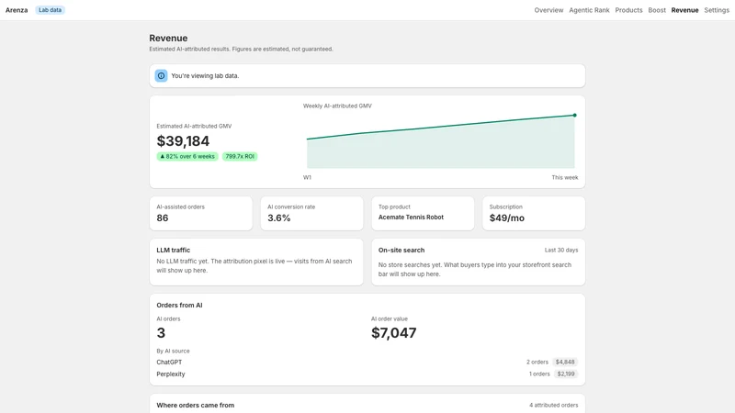The width and height of the screenshot is (735, 413).
Task: Switch to Agentic Rank tab
Action: 589,10
